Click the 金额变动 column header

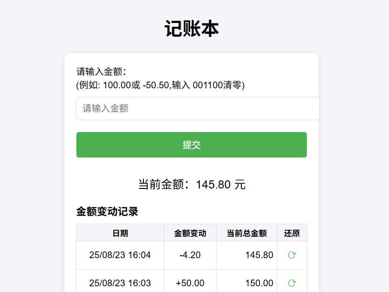[190, 233]
